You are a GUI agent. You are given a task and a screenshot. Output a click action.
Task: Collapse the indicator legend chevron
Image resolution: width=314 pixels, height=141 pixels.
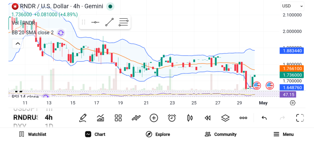click(18, 43)
